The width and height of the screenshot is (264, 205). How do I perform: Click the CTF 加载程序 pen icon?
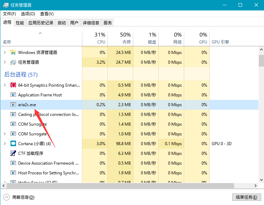tap(13, 153)
